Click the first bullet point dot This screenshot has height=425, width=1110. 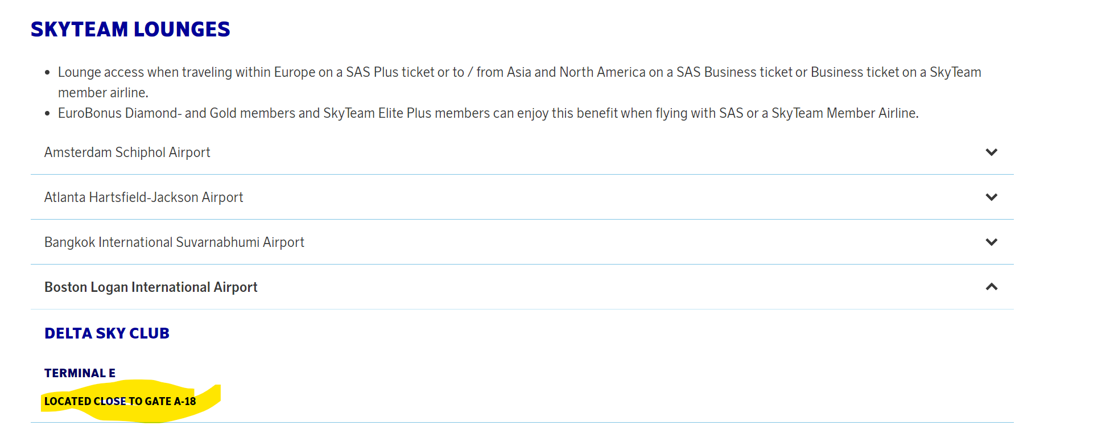[x=47, y=73]
